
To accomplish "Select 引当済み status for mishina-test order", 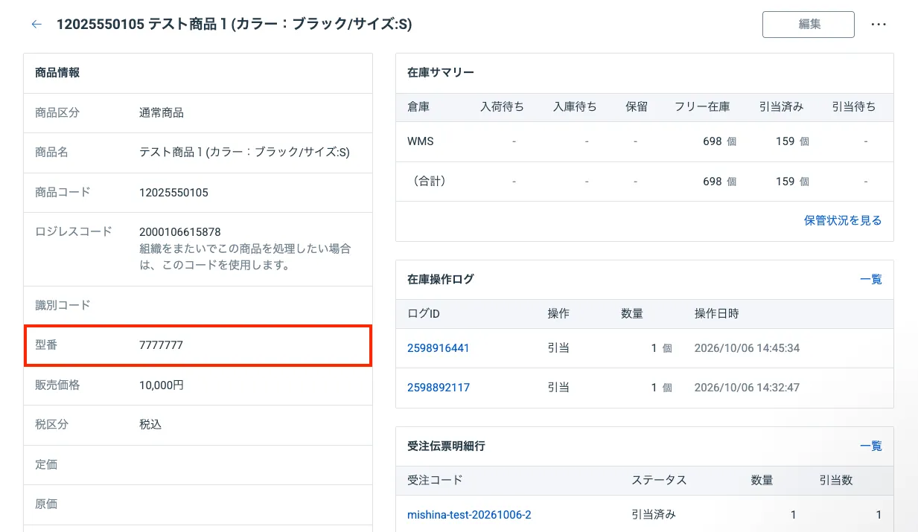I will pyautogui.click(x=654, y=514).
